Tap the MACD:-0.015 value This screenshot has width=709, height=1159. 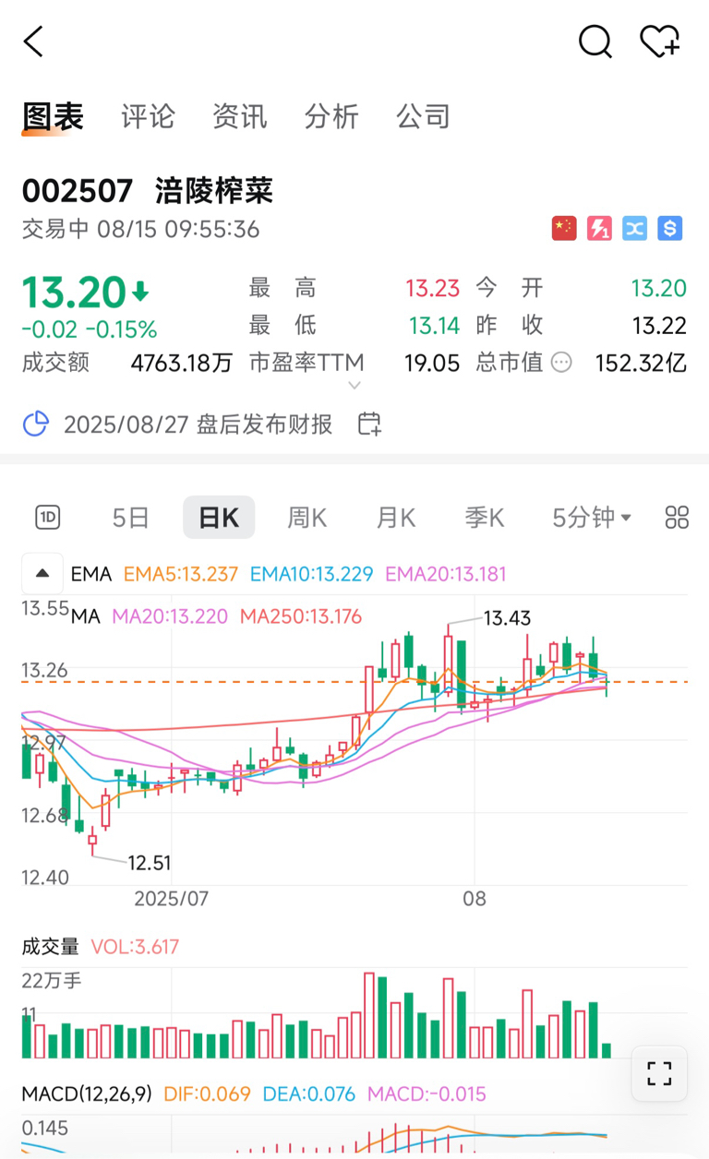427,1094
